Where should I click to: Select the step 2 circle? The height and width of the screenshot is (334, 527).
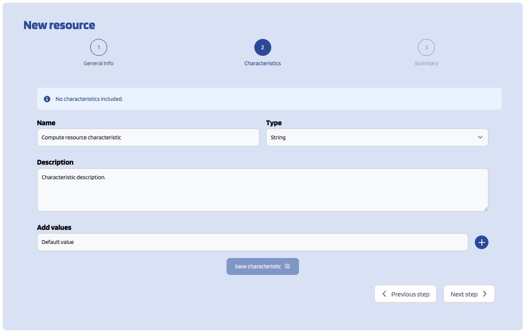coord(262,47)
